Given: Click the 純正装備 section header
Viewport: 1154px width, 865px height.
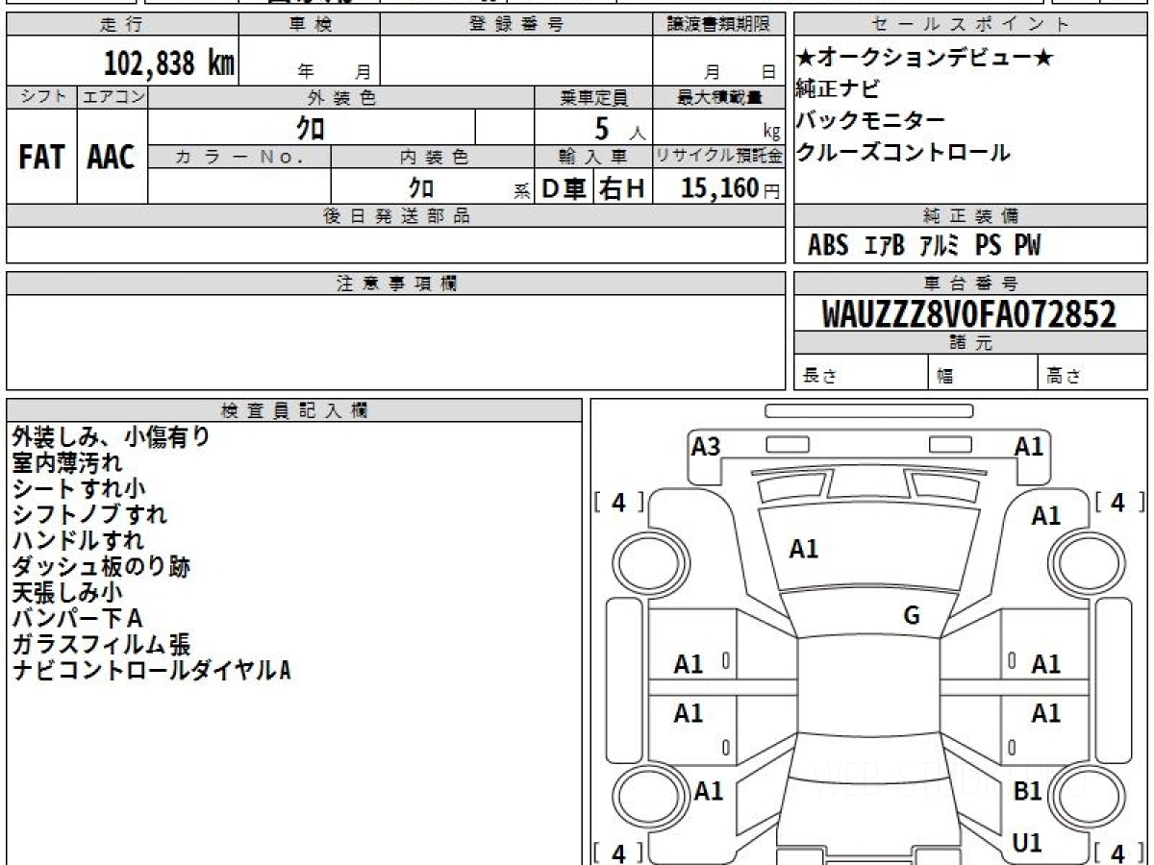Looking at the screenshot, I should tap(970, 216).
